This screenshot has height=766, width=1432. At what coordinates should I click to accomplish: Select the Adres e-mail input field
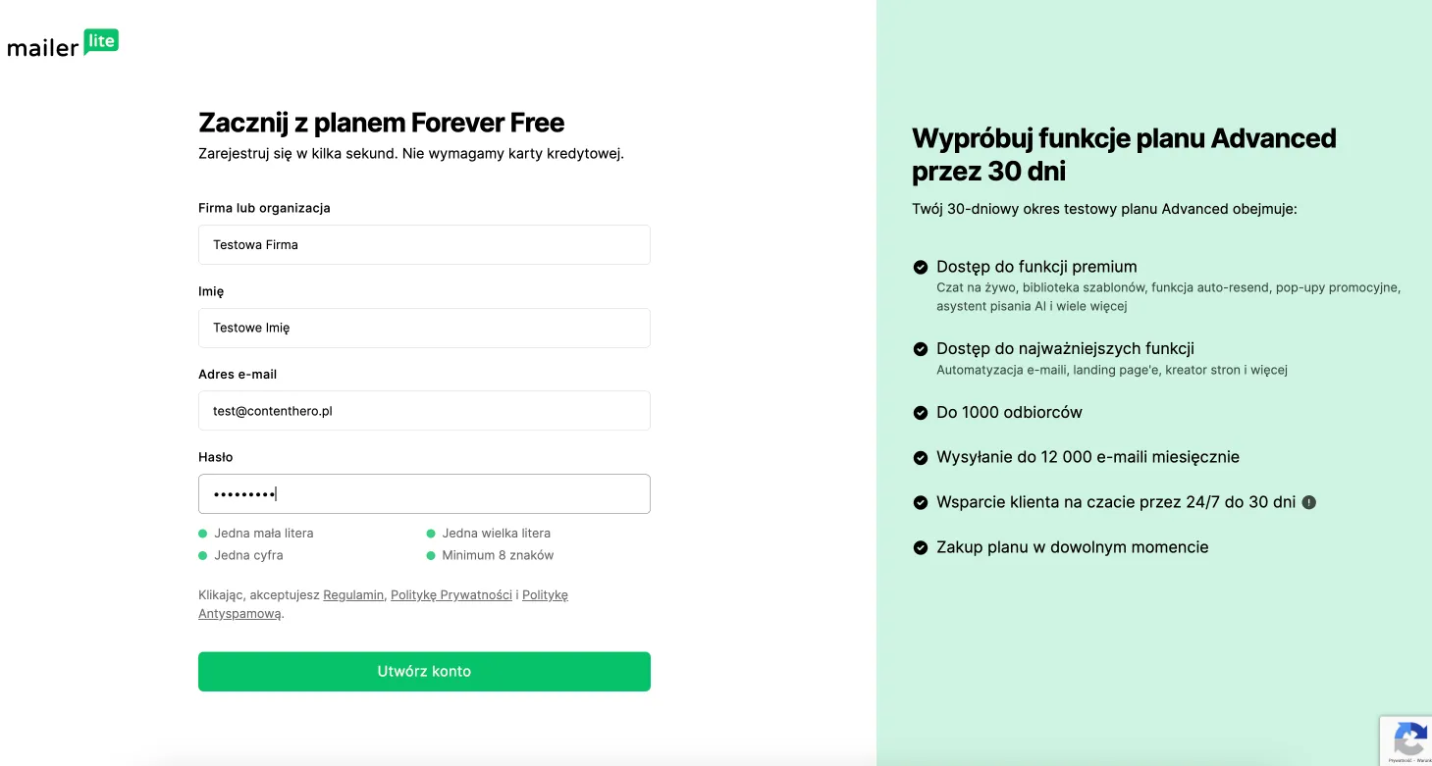[x=424, y=411]
